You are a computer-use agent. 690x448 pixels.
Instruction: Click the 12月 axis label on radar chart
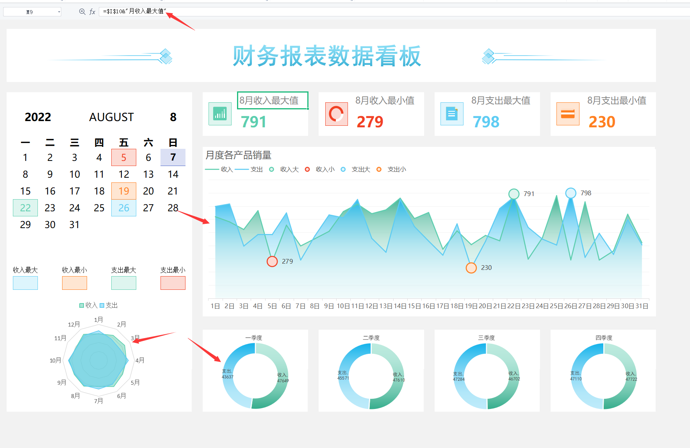(74, 324)
